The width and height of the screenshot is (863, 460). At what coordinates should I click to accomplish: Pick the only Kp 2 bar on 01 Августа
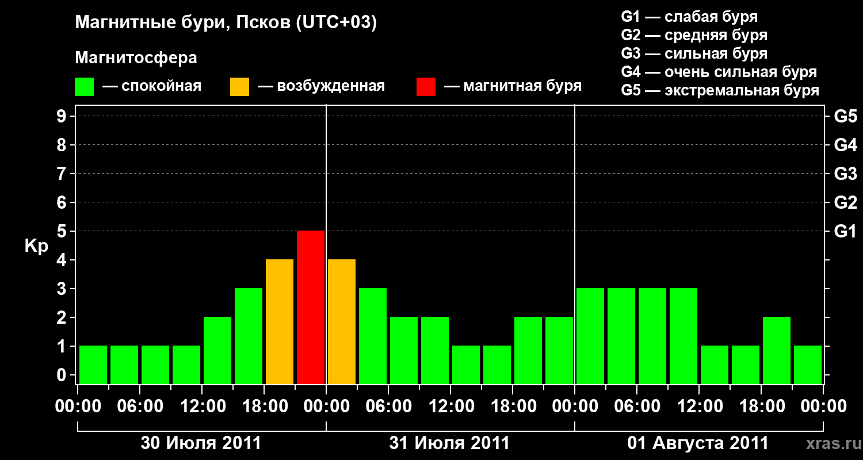pyautogui.click(x=777, y=351)
